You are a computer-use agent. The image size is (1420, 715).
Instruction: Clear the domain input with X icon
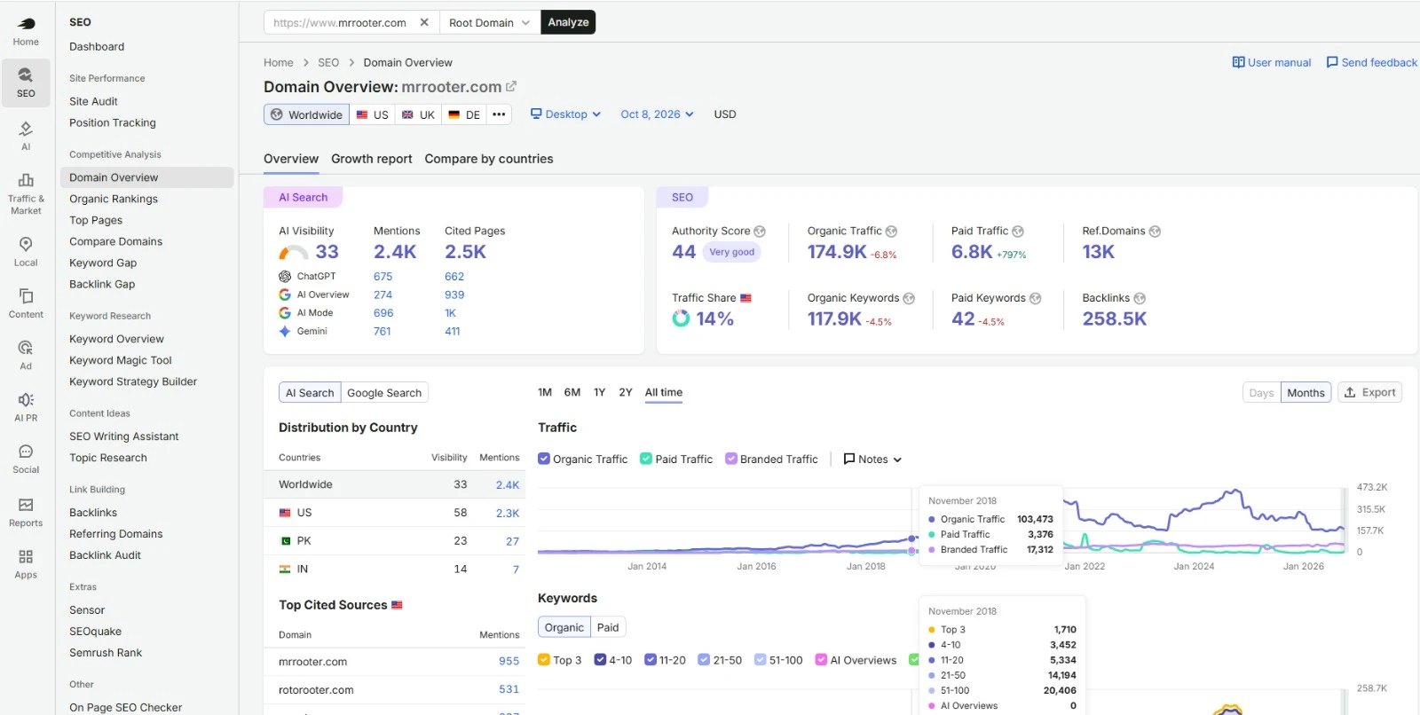pos(424,22)
